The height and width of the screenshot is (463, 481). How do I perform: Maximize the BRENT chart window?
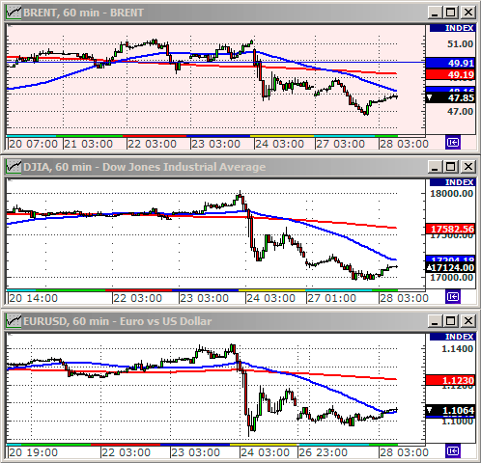[451, 13]
